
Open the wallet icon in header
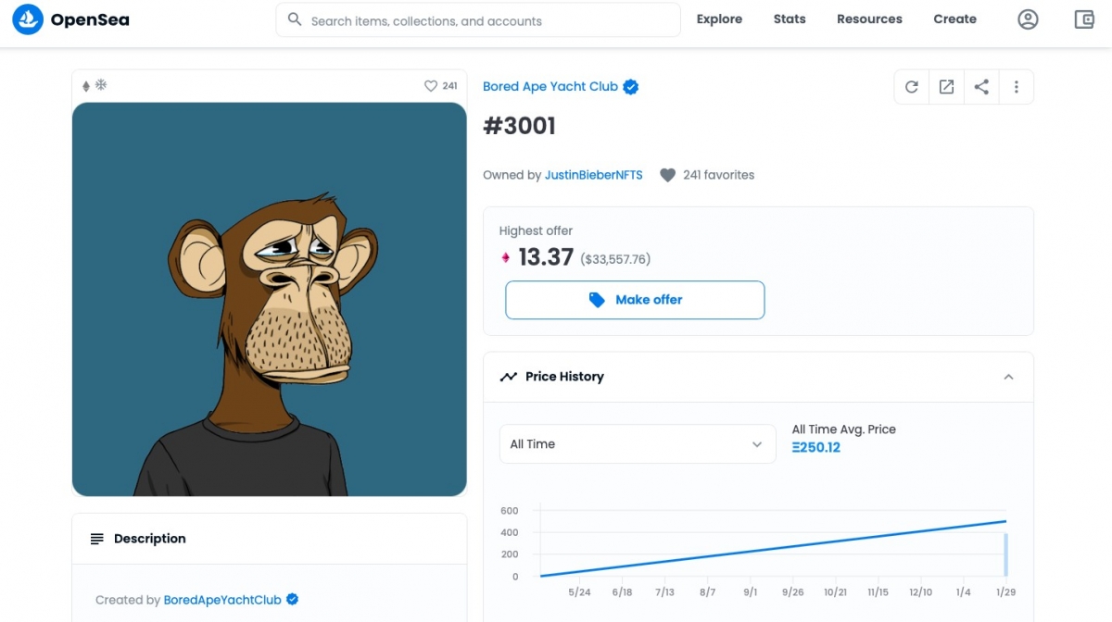click(1084, 19)
